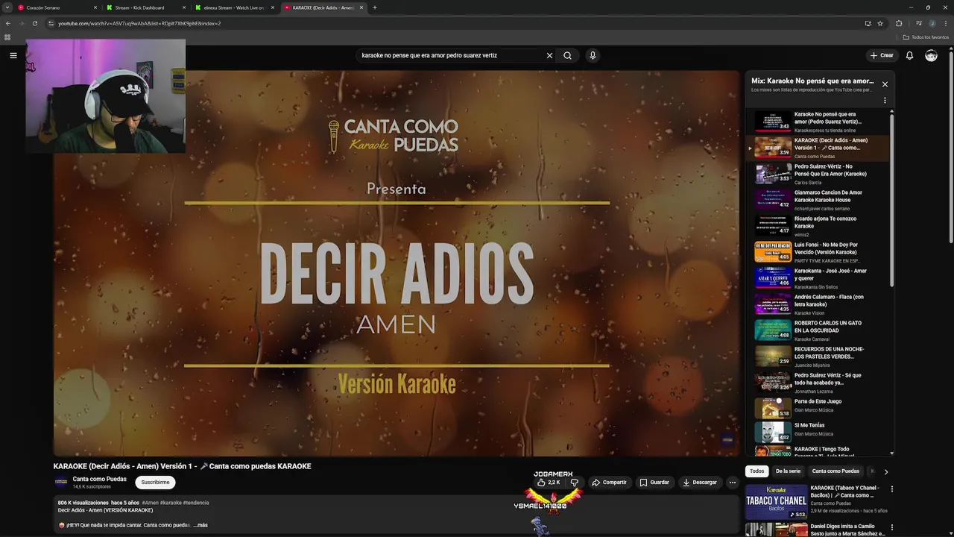Start voice search with microphone
Screen dimensions: 954x537
[x=593, y=55]
